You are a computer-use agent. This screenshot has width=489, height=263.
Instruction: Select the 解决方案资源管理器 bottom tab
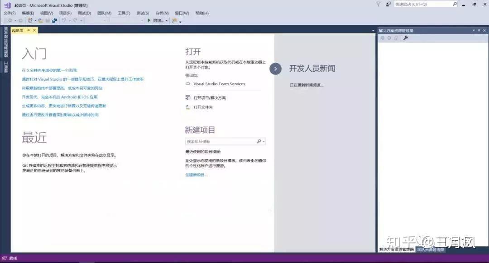coord(396,249)
